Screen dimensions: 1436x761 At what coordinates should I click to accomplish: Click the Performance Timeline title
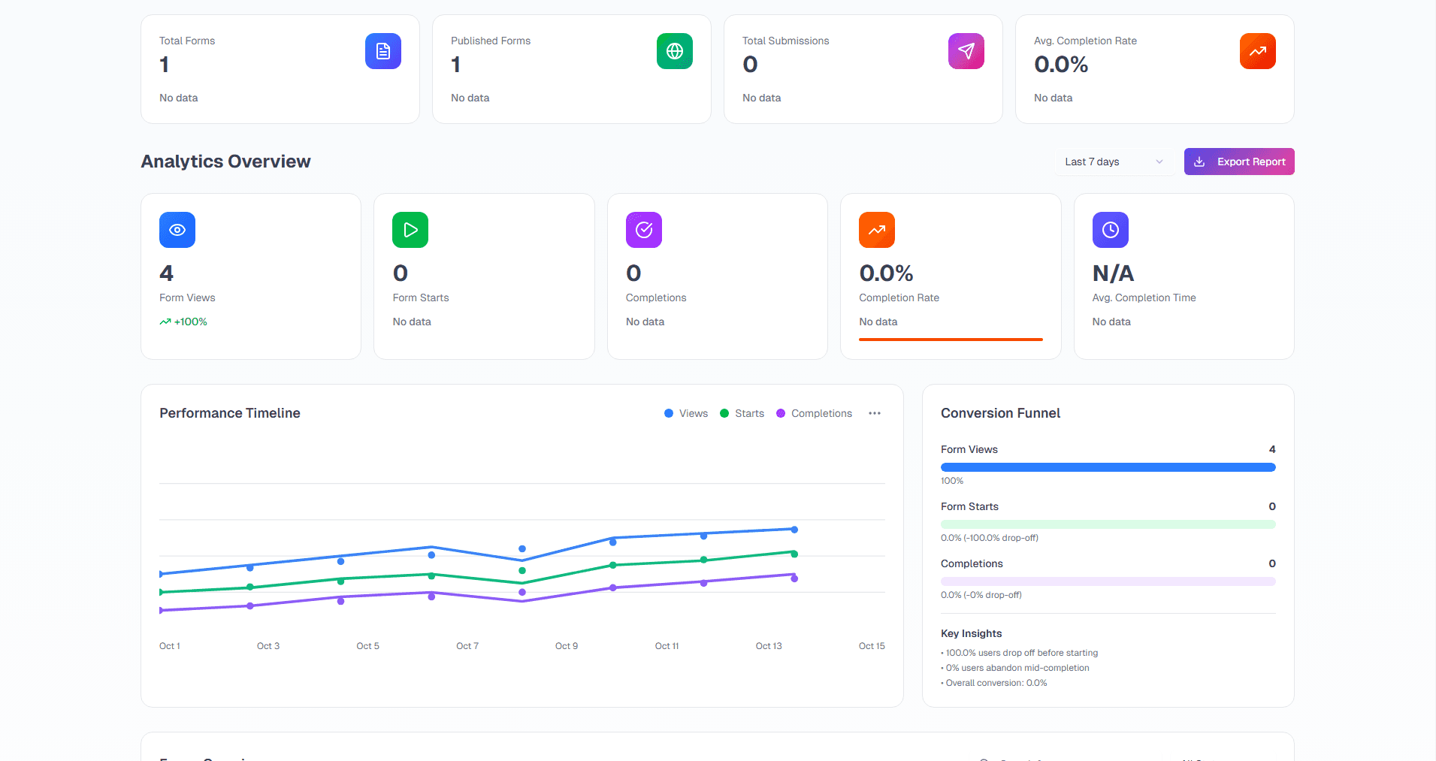click(x=230, y=413)
